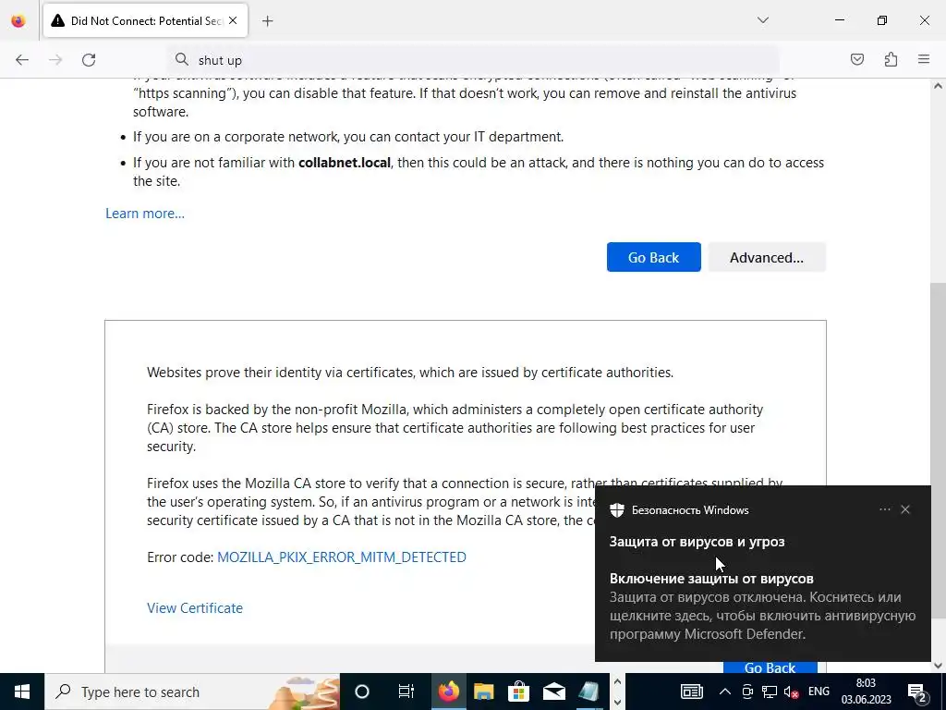Click the search magnifier in address bar
Image resolution: width=946 pixels, height=710 pixels.
click(182, 59)
